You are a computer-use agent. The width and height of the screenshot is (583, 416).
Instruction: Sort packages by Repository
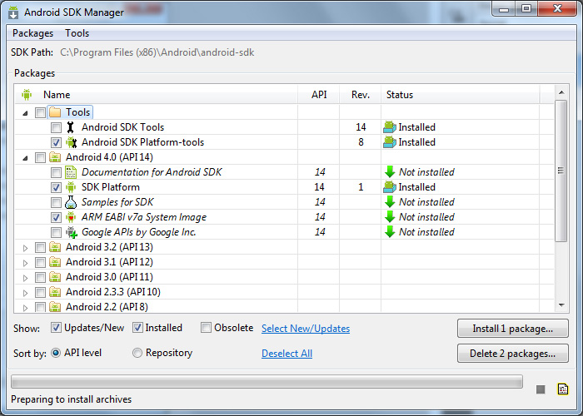[x=137, y=353]
